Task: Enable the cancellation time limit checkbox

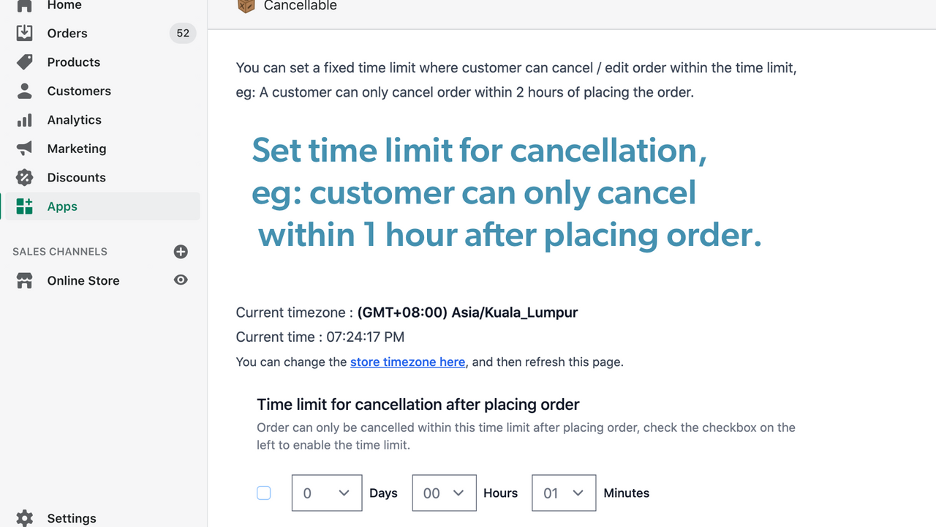Action: pyautogui.click(x=264, y=493)
